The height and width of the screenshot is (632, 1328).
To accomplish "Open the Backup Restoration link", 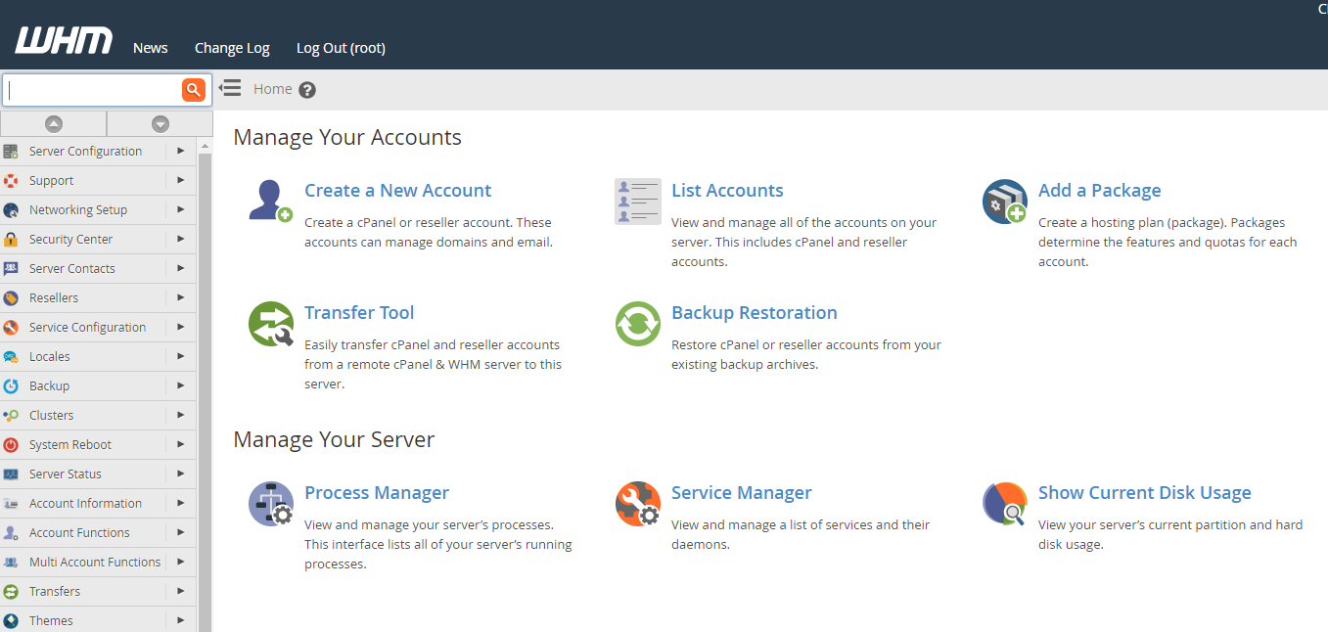I will [755, 313].
